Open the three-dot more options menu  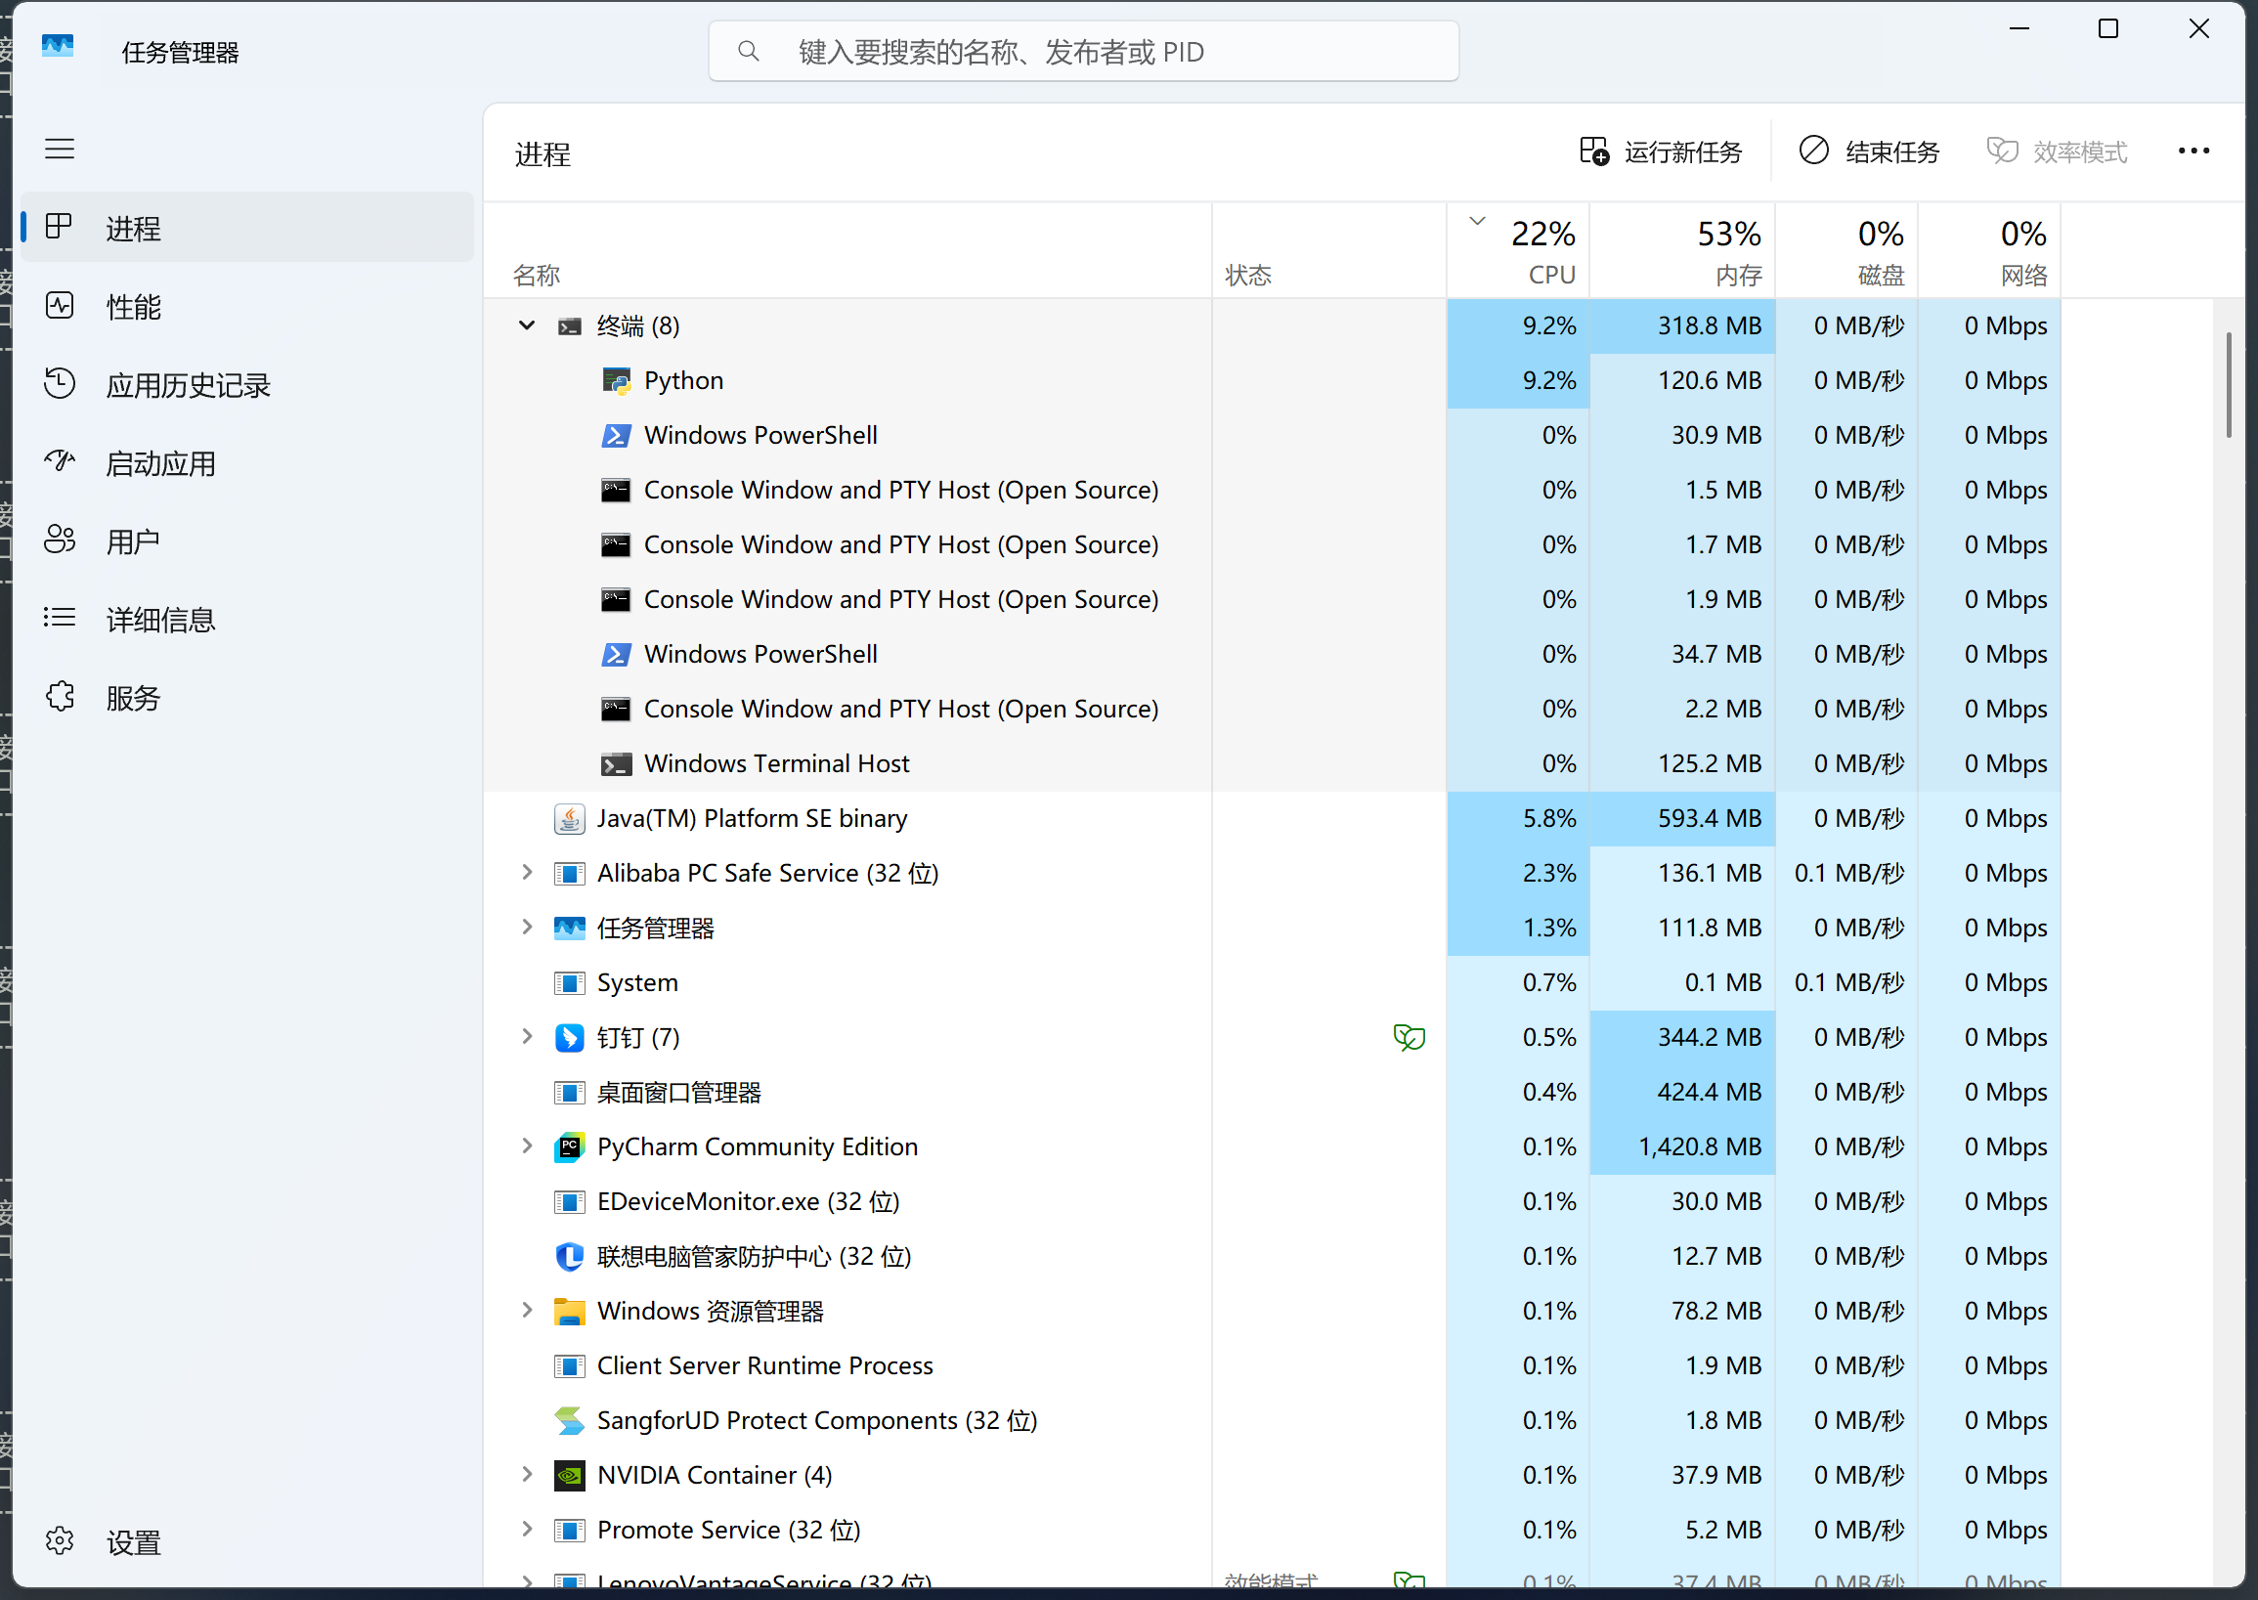(2193, 151)
